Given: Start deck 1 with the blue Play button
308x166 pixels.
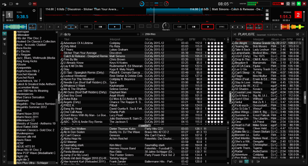Looking at the screenshot, I should [114, 27].
